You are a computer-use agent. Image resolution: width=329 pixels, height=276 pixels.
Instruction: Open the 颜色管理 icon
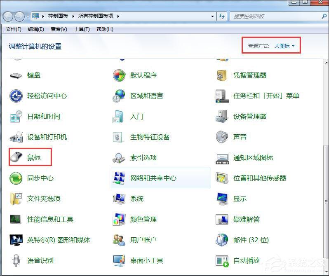[x=119, y=220]
